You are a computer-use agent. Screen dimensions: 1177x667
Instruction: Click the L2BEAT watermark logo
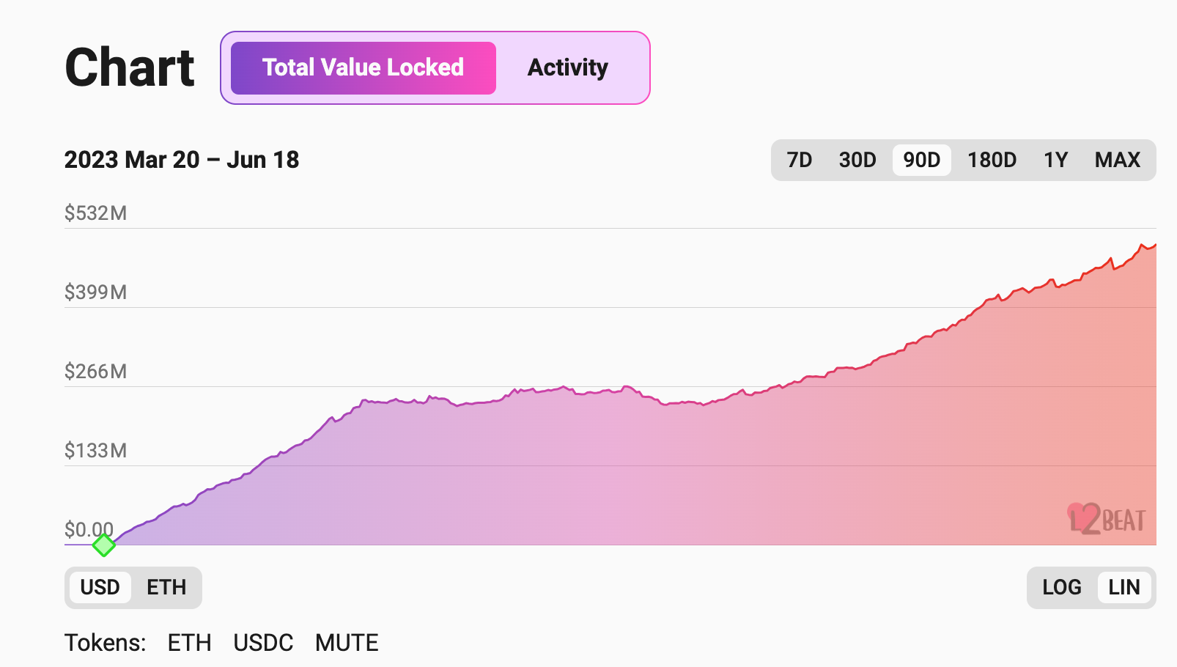coord(1107,519)
